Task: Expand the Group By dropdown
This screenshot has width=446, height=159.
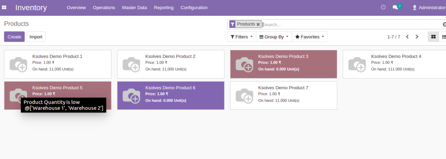Action: [x=274, y=37]
